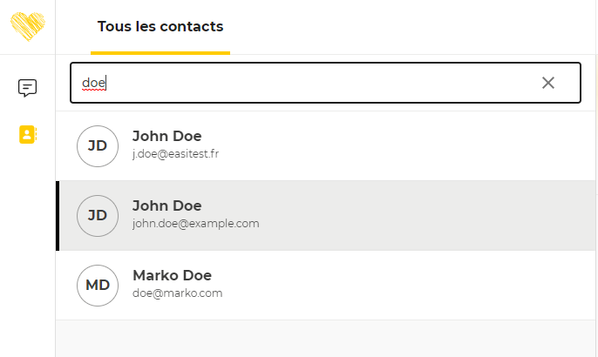
Task: Select the John Doe name above j.doe@easitest.fr
Action: (166, 136)
